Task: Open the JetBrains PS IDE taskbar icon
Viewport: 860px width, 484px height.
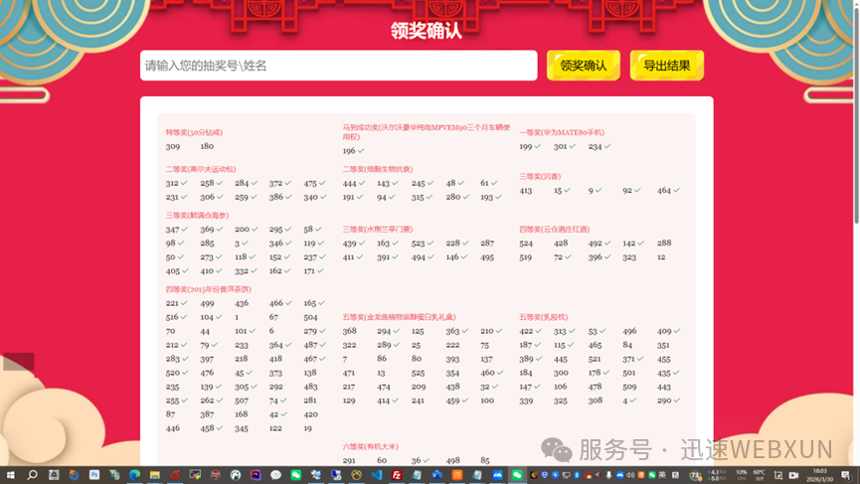Action: [x=256, y=475]
